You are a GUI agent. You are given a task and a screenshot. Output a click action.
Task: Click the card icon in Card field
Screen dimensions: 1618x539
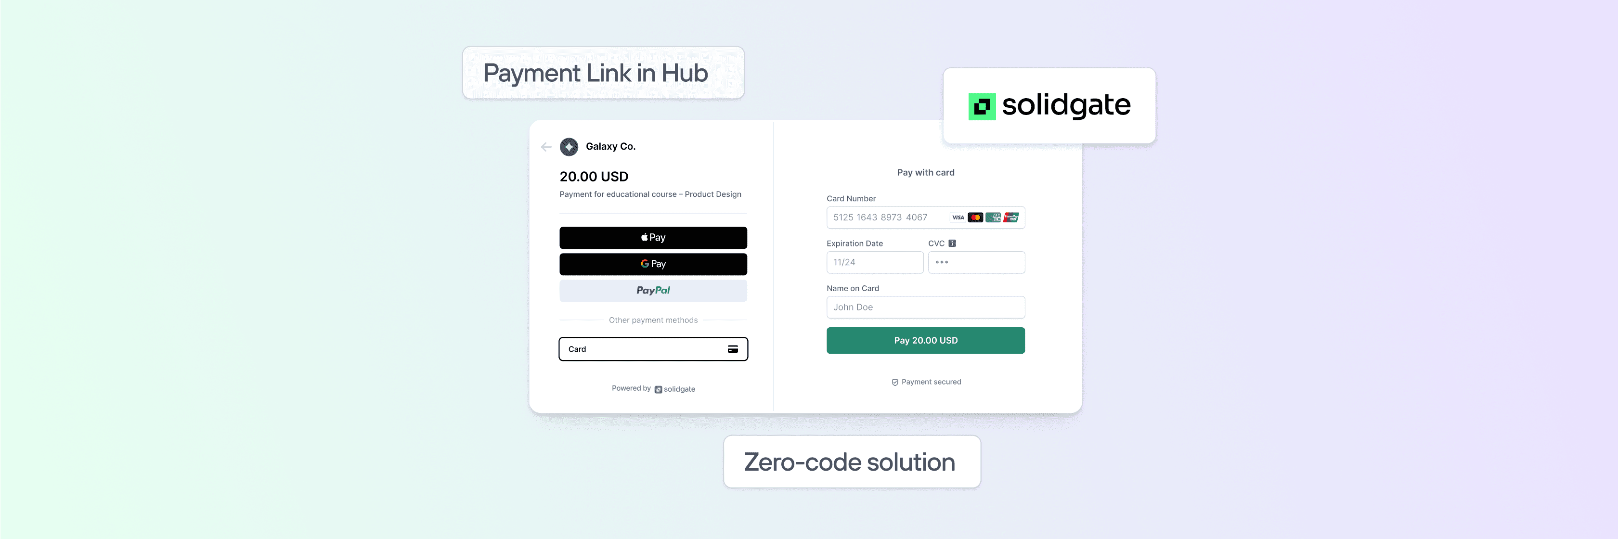tap(734, 348)
